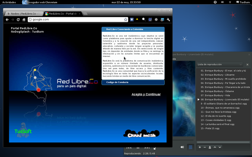Open the new tab button in Chromium
Image resolution: width=252 pixels, height=157 pixels.
(85, 14)
